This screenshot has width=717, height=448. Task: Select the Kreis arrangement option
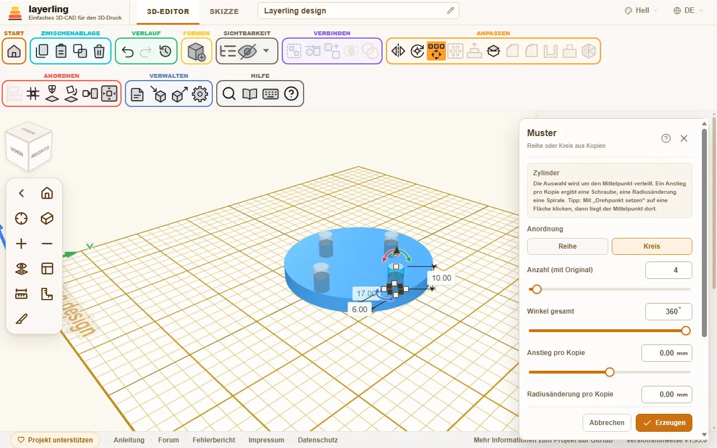[652, 246]
